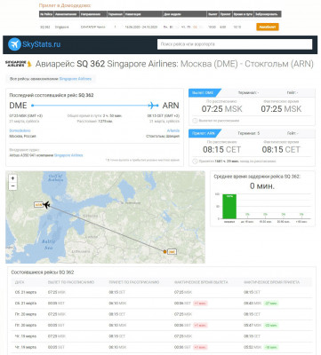Click the Прилет в Домодедово heading
This screenshot has height=355, width=321.
tap(65, 5)
